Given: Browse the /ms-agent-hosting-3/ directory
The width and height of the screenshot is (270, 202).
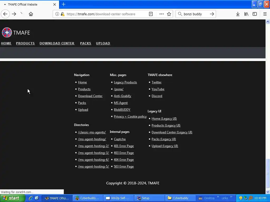Looking at the screenshot, I should (94, 153).
